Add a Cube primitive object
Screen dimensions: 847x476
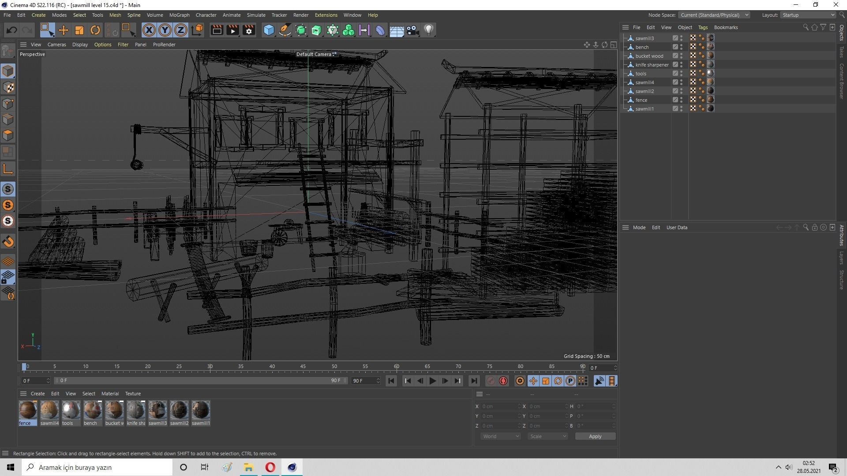point(269,30)
